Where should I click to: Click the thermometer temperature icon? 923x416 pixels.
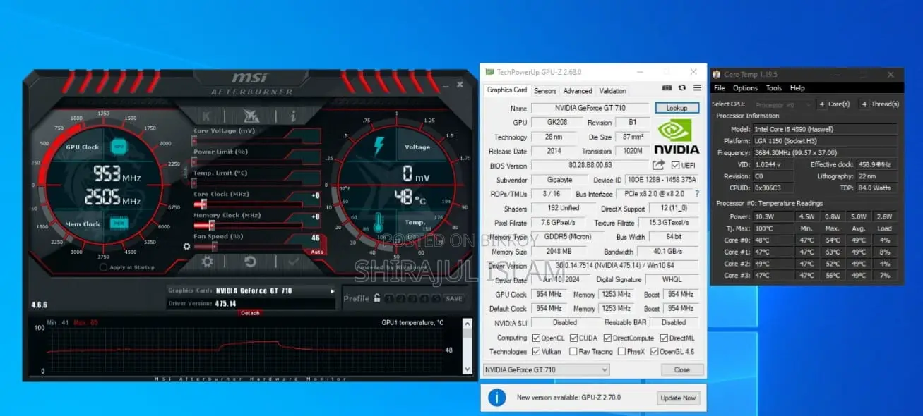point(379,223)
